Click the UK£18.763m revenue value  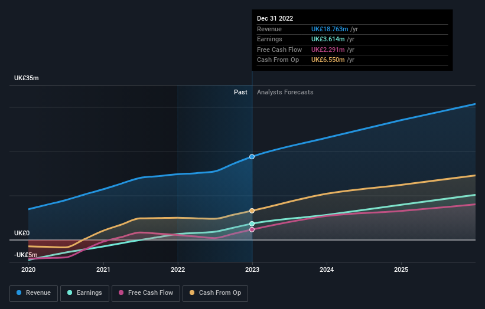(330, 29)
